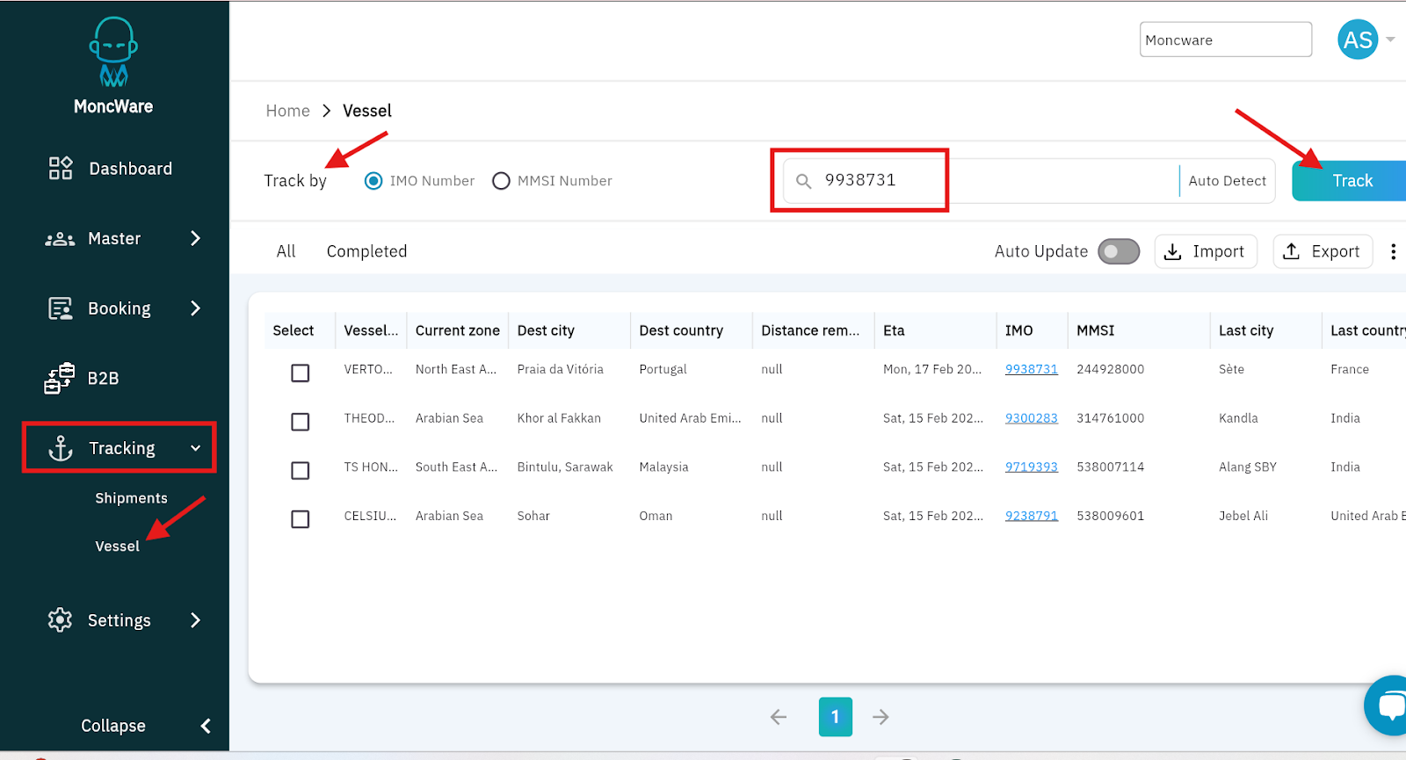Image resolution: width=1406 pixels, height=760 pixels.
Task: Click the search magnifier icon
Action: click(x=803, y=181)
